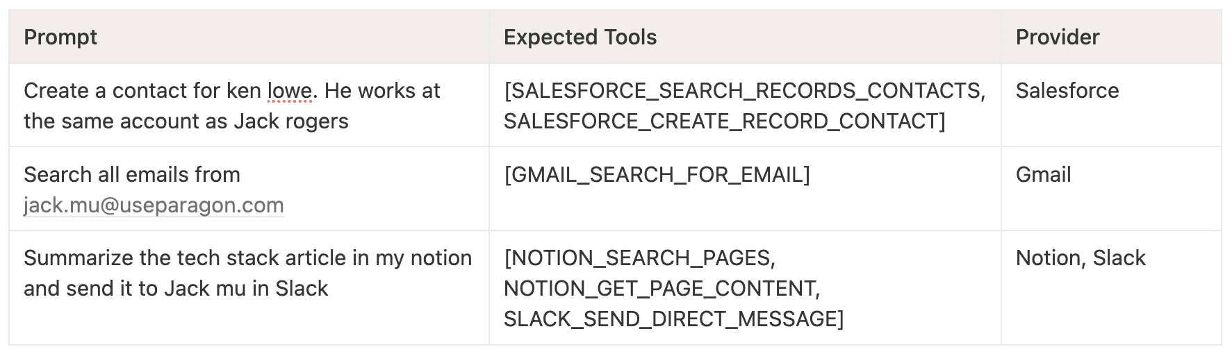Select the Salesforce provider cell
Image resolution: width=1232 pixels, height=354 pixels.
coord(1067,91)
